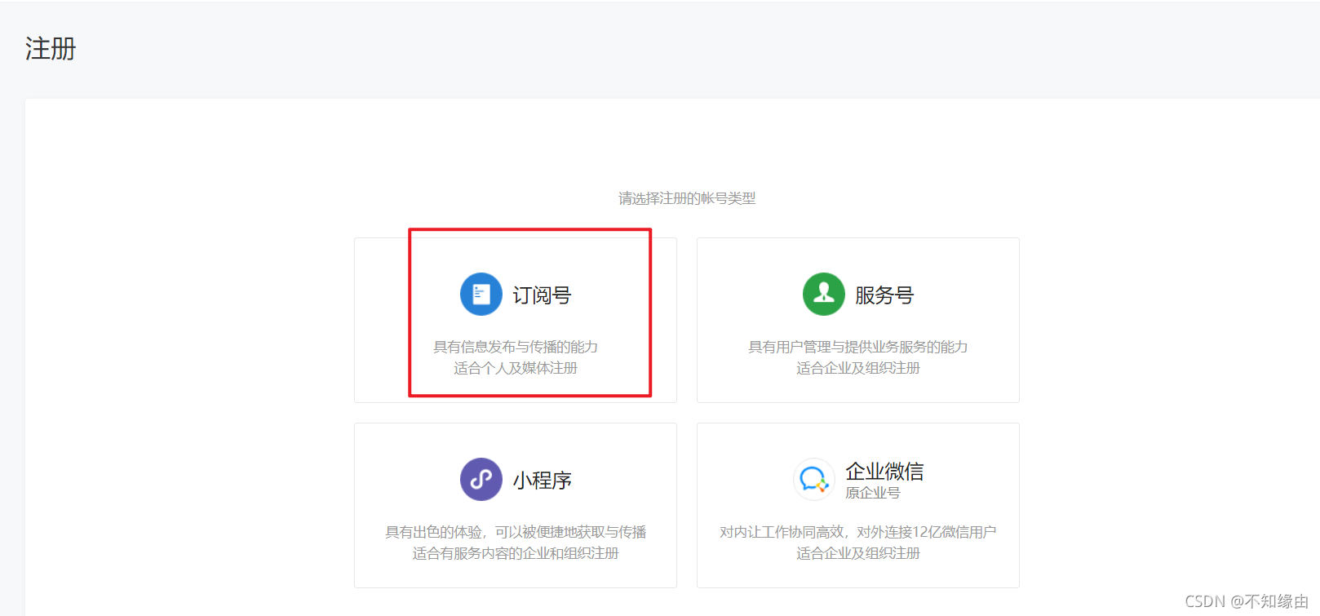Click the purple 小程序 logo icon

coord(481,479)
